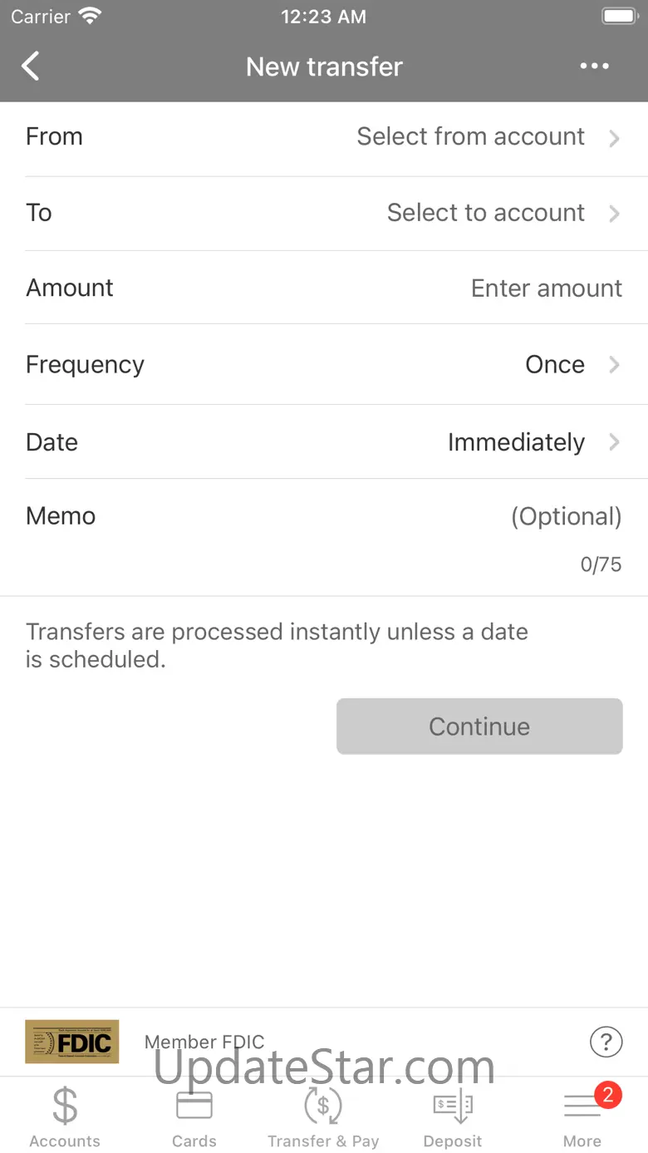The width and height of the screenshot is (648, 1153).
Task: Expand the From account chevron
Action: [614, 138]
